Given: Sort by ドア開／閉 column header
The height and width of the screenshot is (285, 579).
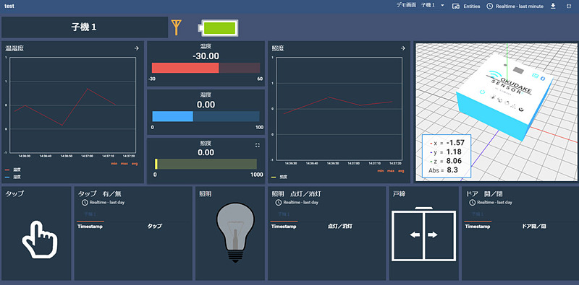Looking at the screenshot, I should pyautogui.click(x=534, y=227).
